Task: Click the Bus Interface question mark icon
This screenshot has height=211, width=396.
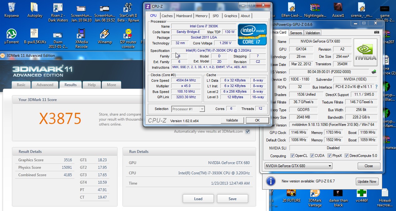Action: (376, 87)
